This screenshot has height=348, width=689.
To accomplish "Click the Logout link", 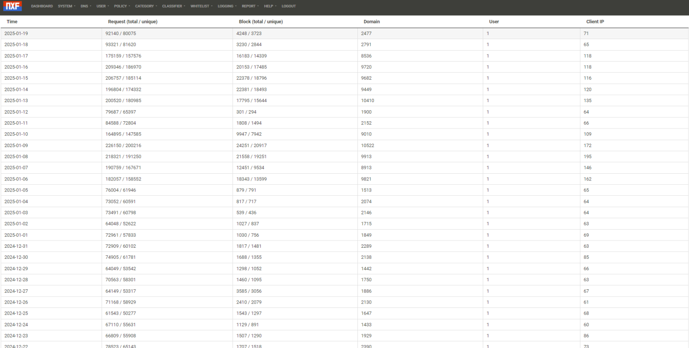I will click(x=289, y=6).
